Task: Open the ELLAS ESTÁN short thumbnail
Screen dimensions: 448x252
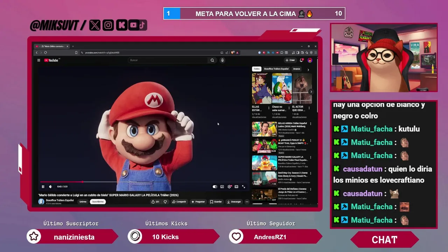Action: pos(262,89)
